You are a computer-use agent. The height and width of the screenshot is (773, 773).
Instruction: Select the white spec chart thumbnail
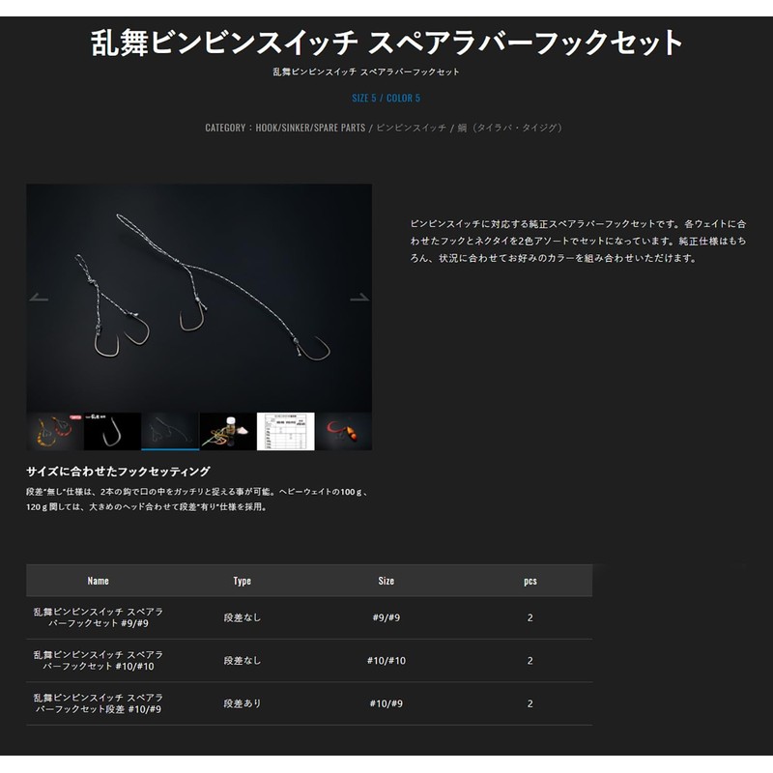tap(285, 431)
